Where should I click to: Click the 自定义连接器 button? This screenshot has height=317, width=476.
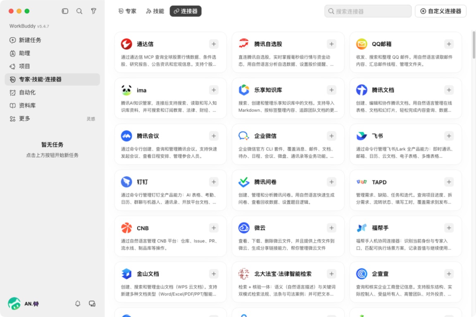pyautogui.click(x=440, y=11)
